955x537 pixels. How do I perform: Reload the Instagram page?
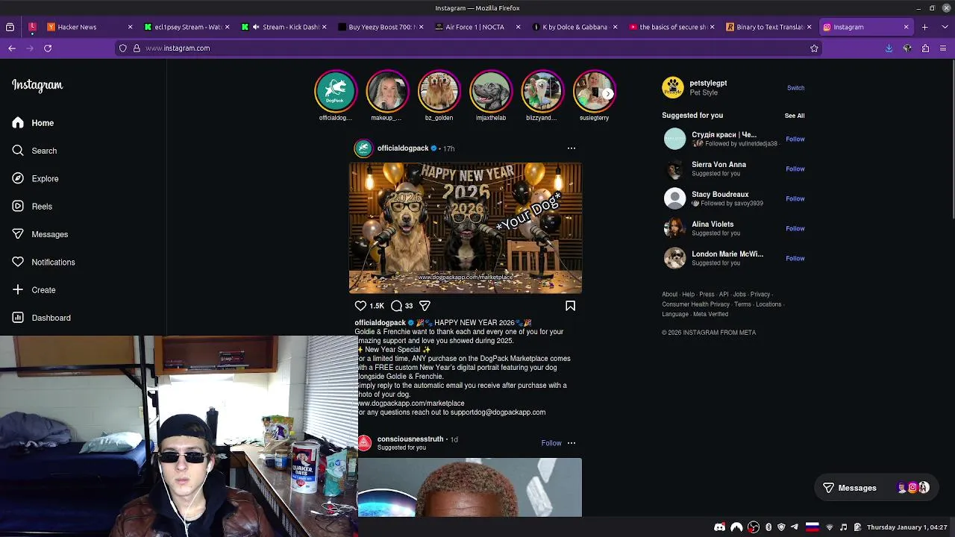(48, 48)
